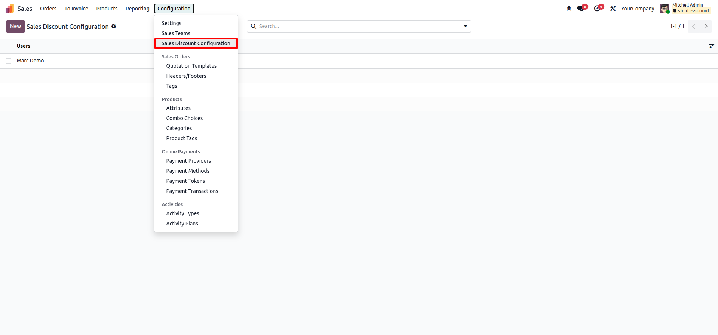Screen dimensions: 718x335
Task: Choose Quotation Templates from the menu
Action: point(191,66)
